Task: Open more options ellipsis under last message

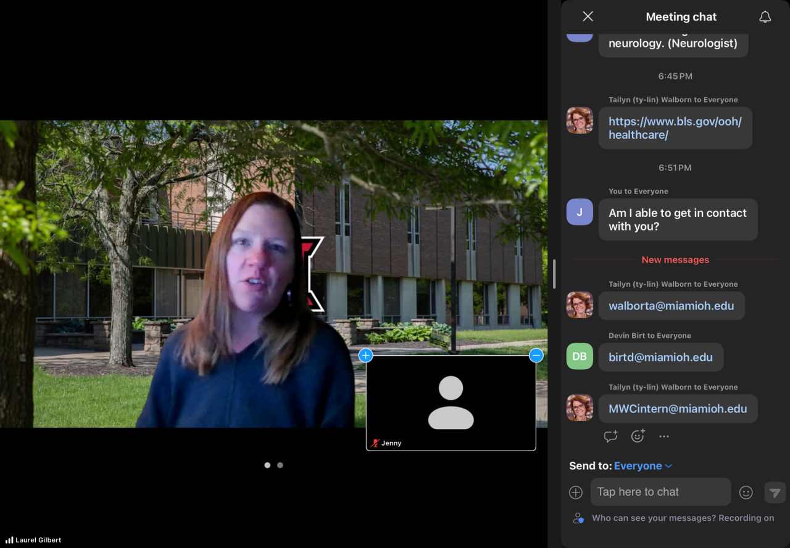Action: coord(664,436)
